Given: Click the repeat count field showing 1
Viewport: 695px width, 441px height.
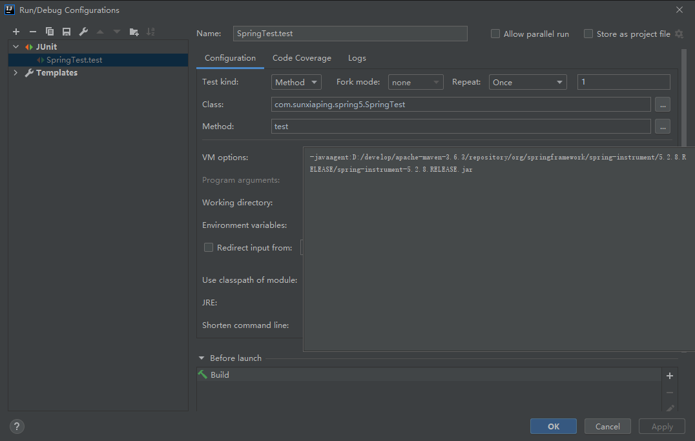Looking at the screenshot, I should [x=624, y=82].
